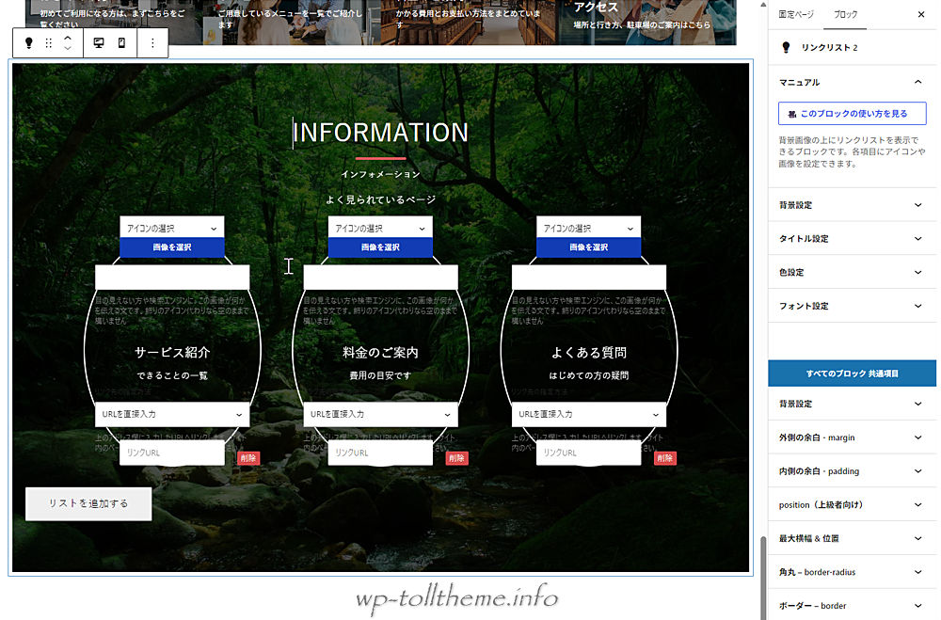Delete the よくある質問 item with 削除
The image size is (941, 620).
665,458
